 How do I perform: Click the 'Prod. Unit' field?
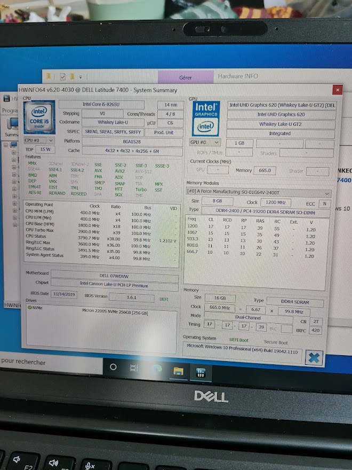pyautogui.click(x=164, y=132)
